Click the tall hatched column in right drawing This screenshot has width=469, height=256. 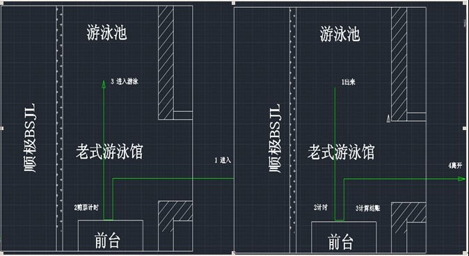[x=399, y=64]
